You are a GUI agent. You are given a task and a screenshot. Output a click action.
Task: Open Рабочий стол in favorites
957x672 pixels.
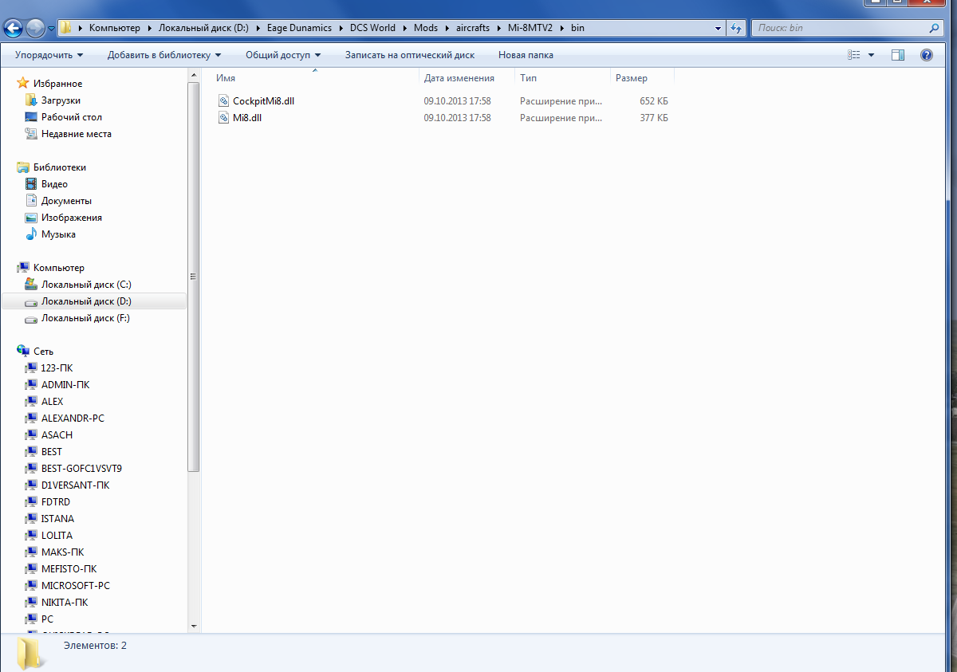[71, 117]
